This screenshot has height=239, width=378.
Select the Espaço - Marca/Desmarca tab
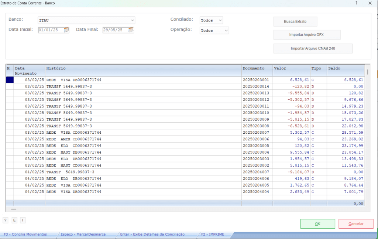83,235
